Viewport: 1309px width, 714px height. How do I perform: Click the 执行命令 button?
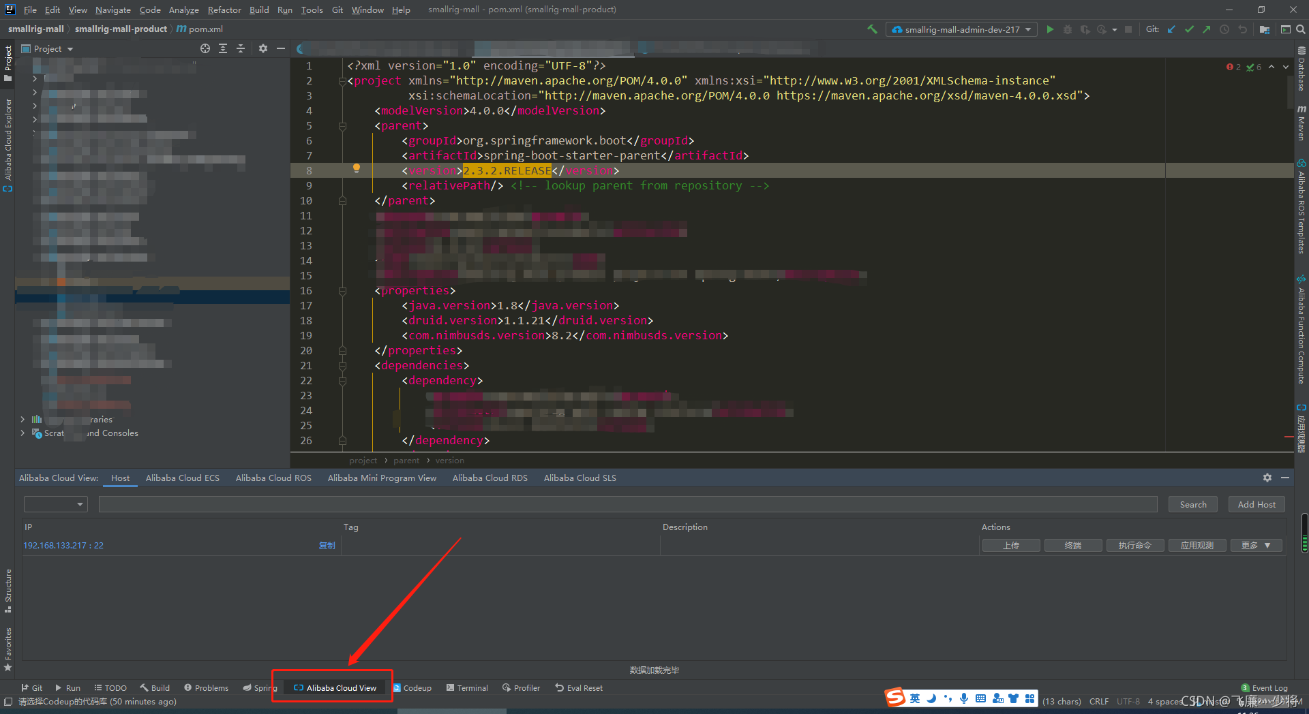coord(1135,545)
